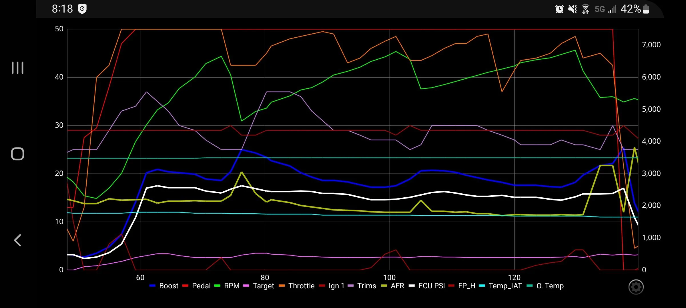Viewport: 686px width, 308px height.
Task: Click the x-axis label 120
Action: [x=514, y=277]
